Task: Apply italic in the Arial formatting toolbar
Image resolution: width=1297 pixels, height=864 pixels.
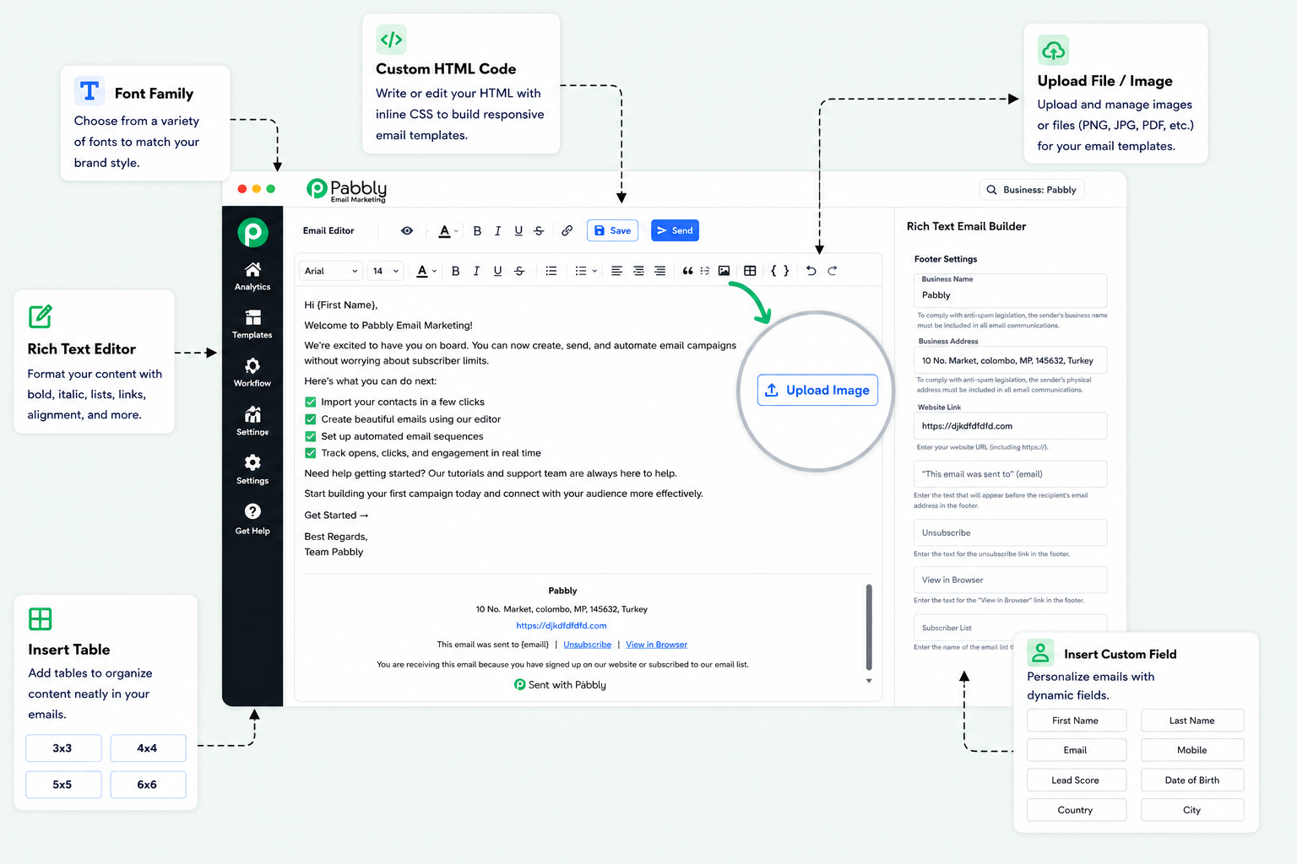Action: [476, 271]
